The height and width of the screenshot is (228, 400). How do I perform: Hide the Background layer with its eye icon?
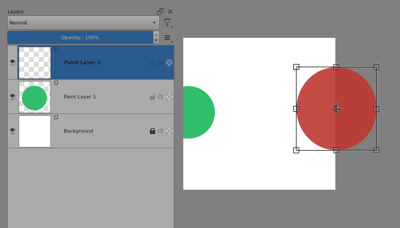pyautogui.click(x=12, y=131)
